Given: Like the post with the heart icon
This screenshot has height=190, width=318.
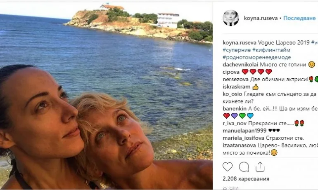Looking at the screenshot, I should pyautogui.click(x=228, y=167).
